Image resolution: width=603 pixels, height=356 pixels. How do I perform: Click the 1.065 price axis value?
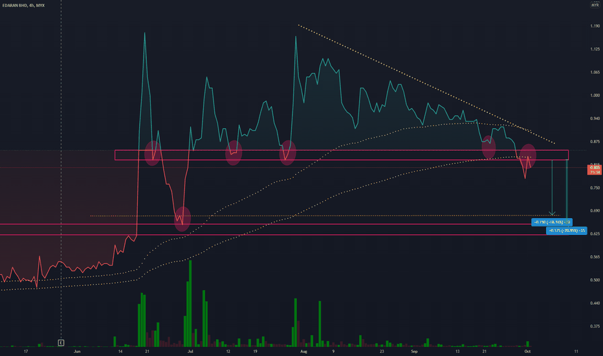click(x=595, y=72)
